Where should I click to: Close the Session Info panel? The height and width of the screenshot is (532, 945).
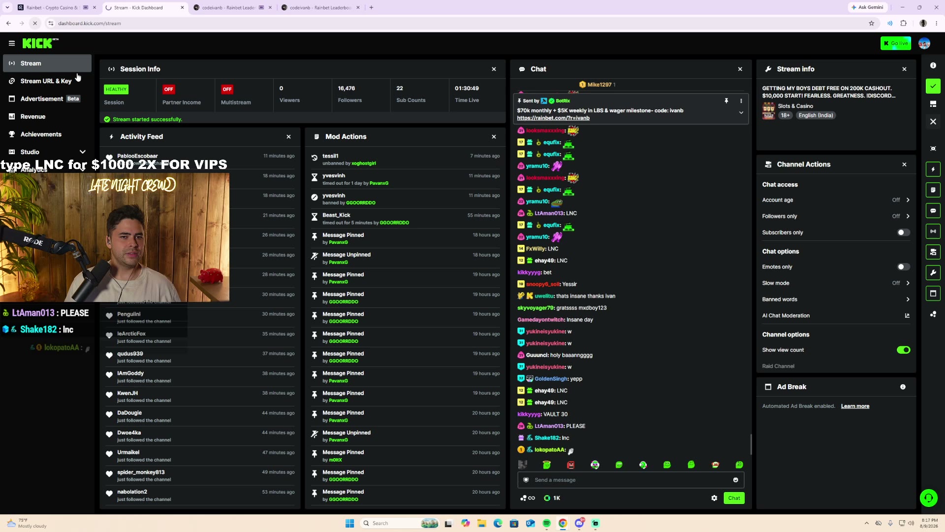point(494,69)
